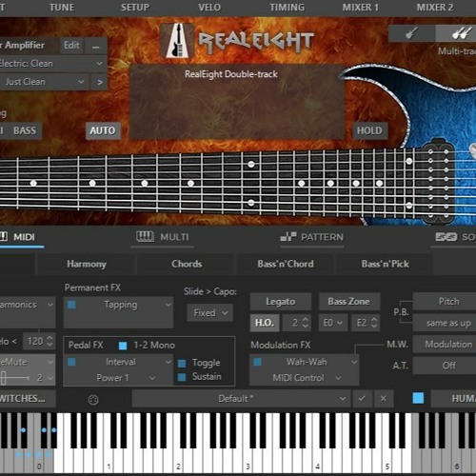Viewport: 476px width, 476px height.
Task: Enable the Interval Pedal FX checkbox
Action: point(71,362)
